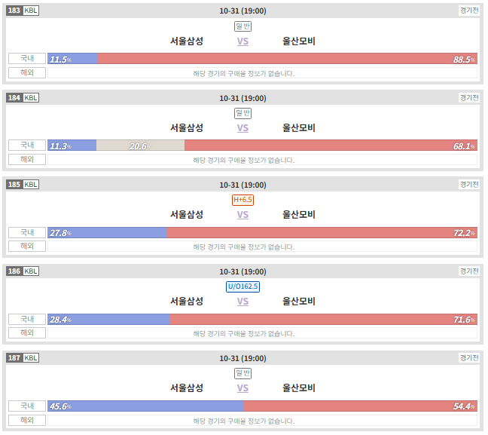This screenshot has height=435, width=488.
Task: Click 울산모비 team name in match 184
Action: [x=299, y=128]
